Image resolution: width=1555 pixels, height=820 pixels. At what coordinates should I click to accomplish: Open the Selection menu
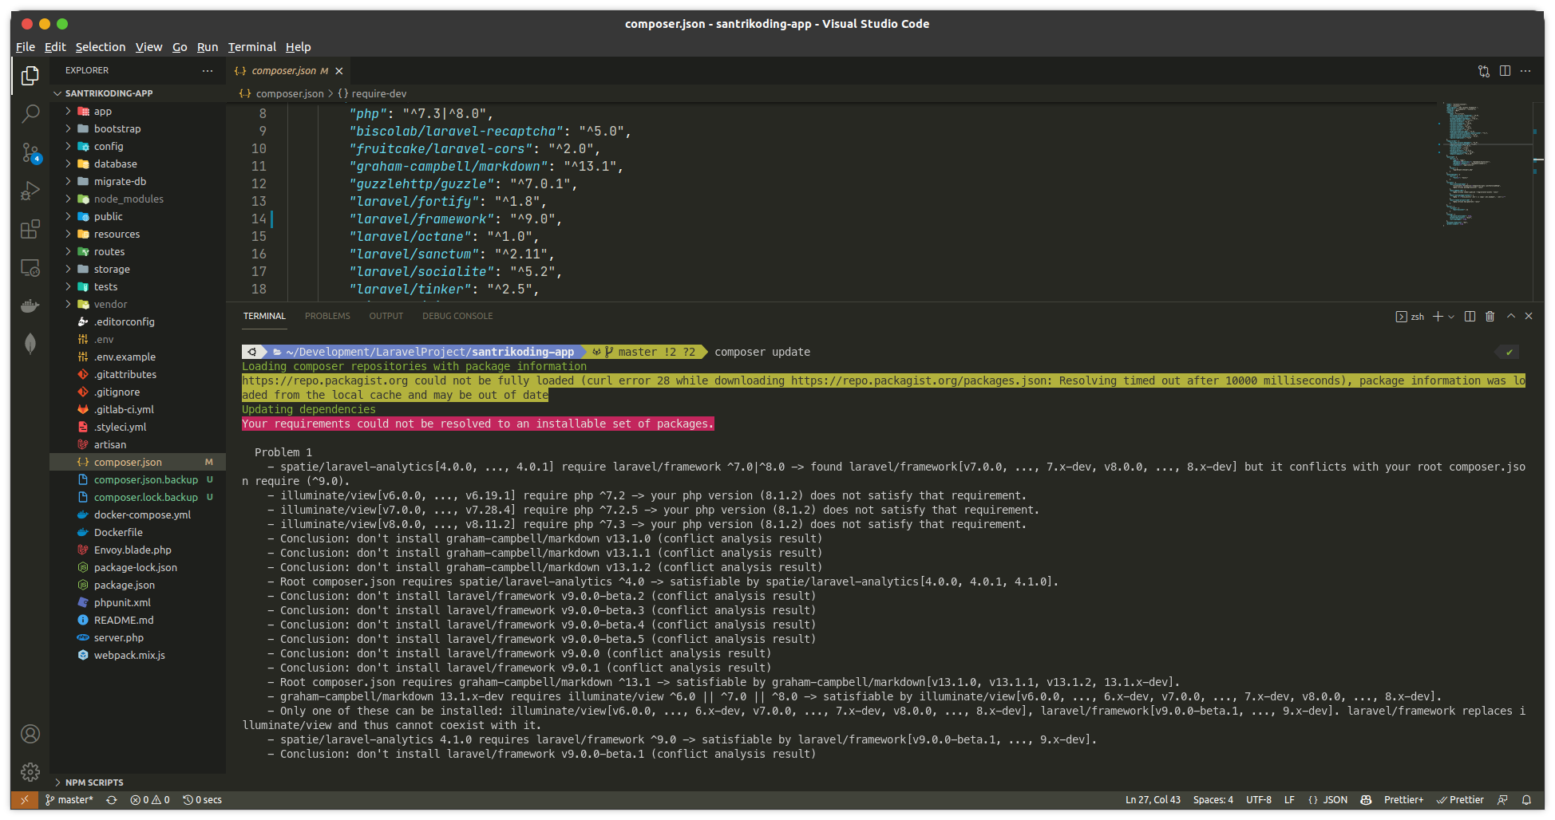point(101,47)
